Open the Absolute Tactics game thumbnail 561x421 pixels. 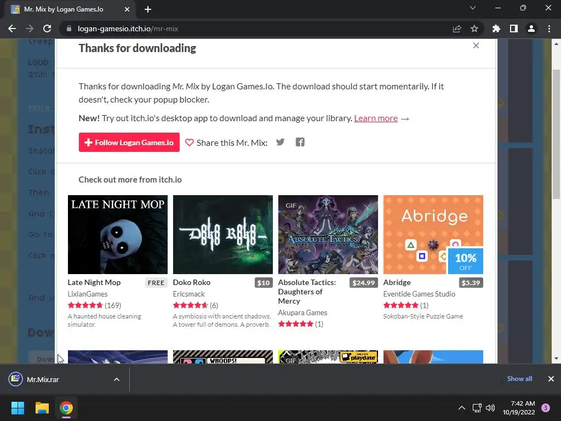[328, 235]
